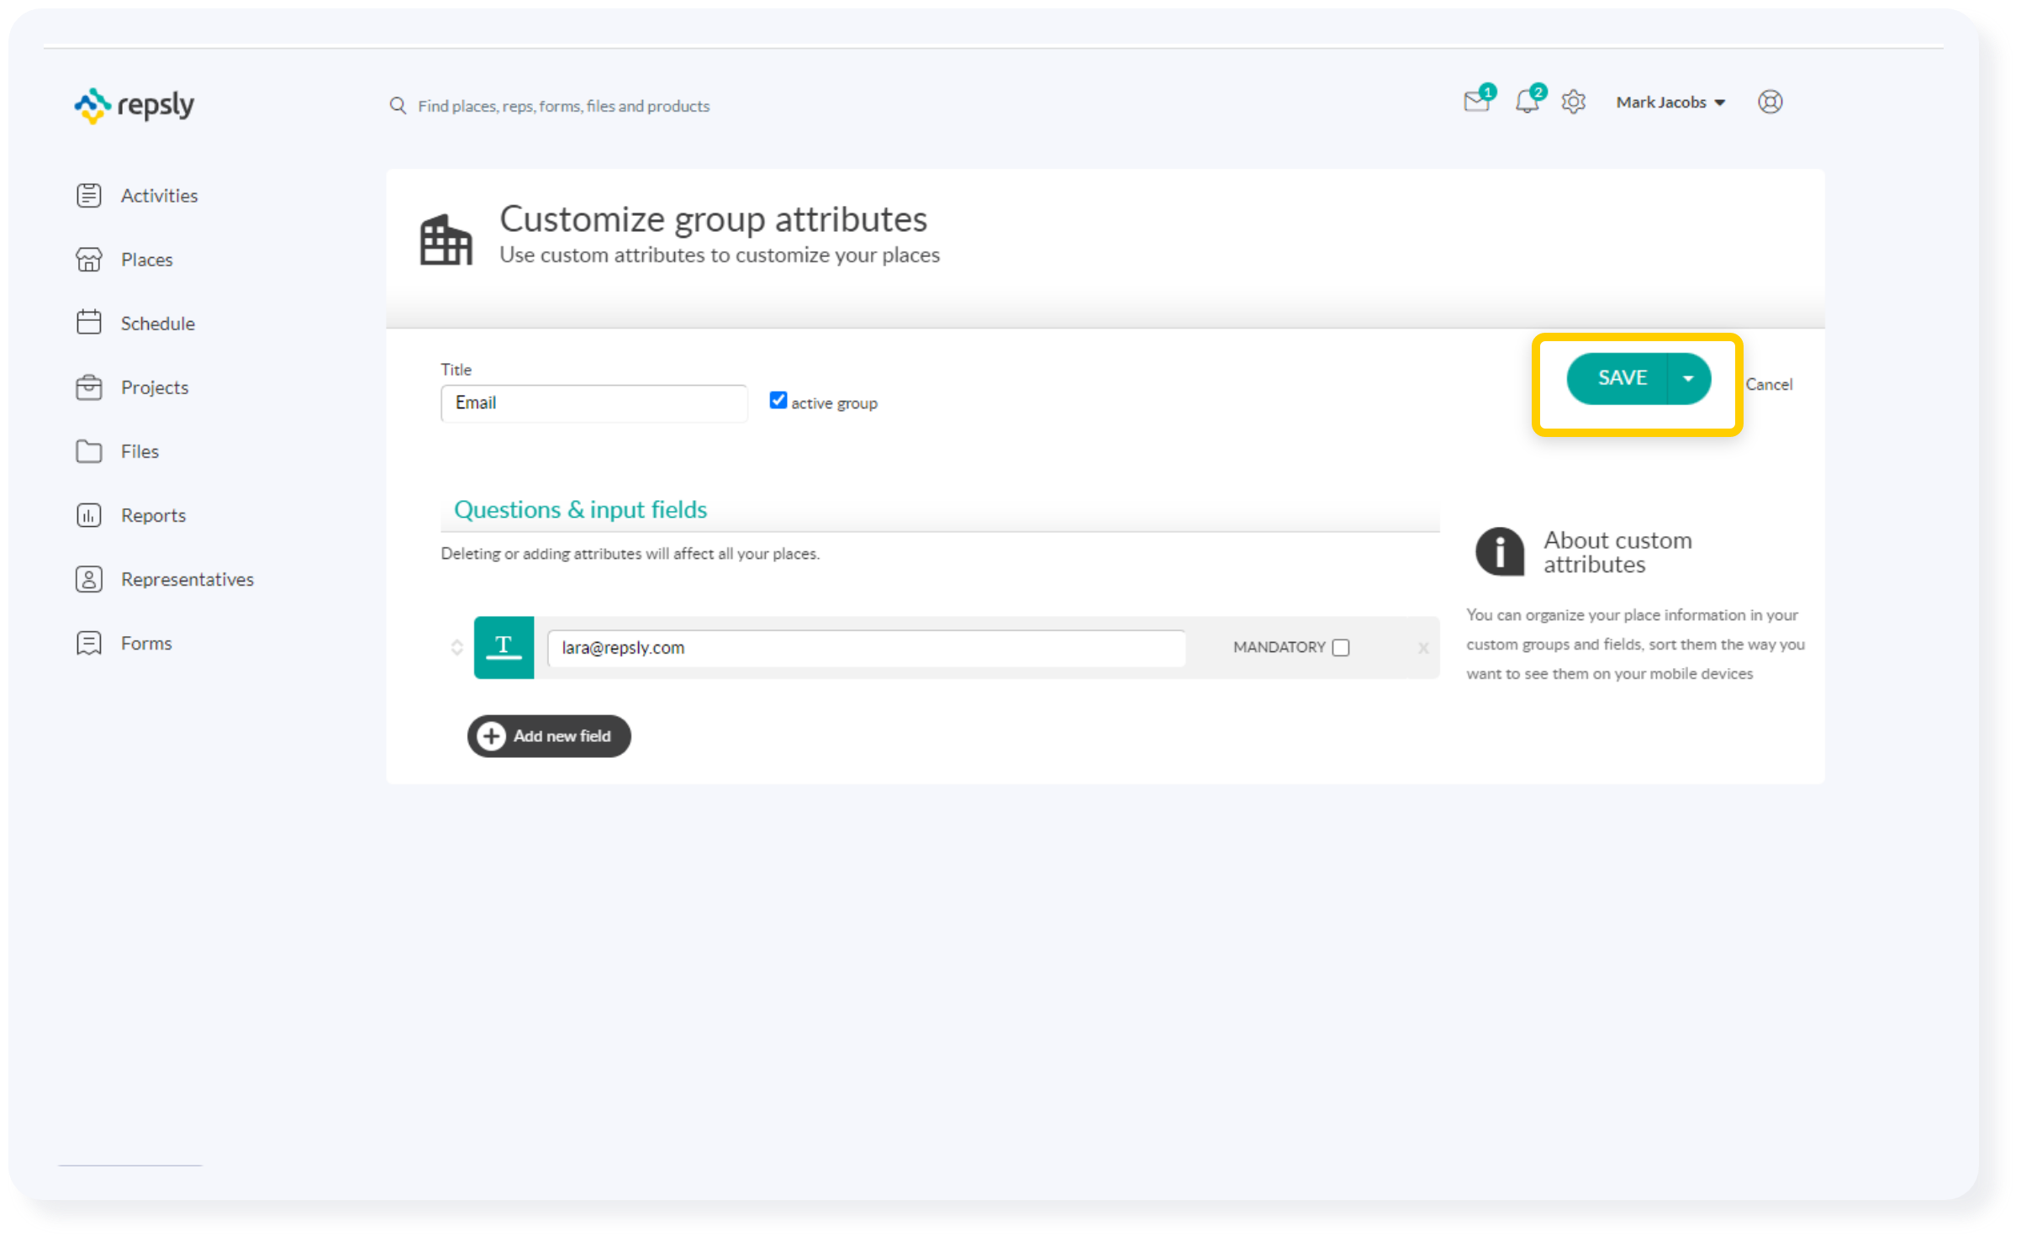Screen dimensions: 2021x1242
Task: Open the Mark Jacobs user menu
Action: coord(1670,103)
